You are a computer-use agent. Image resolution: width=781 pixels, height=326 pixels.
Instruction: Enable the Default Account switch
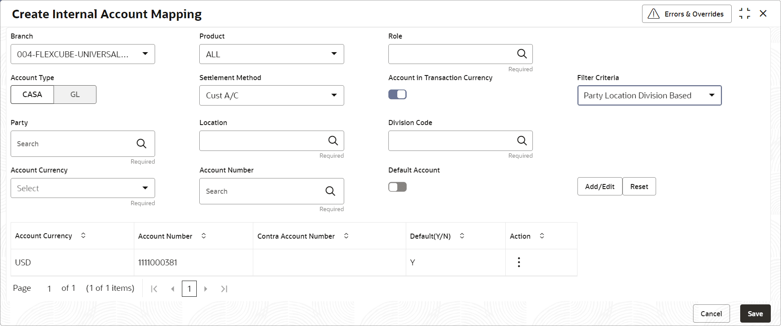point(397,187)
